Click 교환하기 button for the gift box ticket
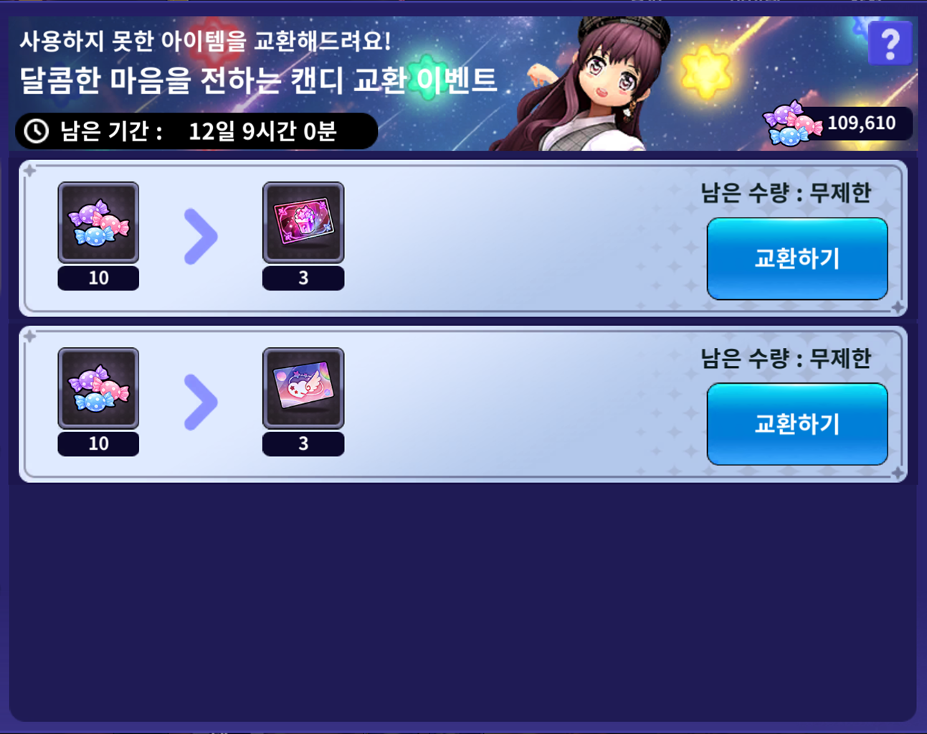This screenshot has width=927, height=734. coord(797,259)
